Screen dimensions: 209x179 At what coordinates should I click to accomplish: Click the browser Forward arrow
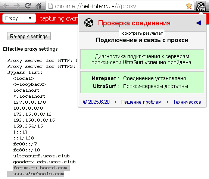[17, 6]
